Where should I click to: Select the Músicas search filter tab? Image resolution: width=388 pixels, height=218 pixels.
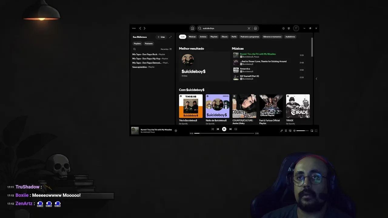(192, 37)
